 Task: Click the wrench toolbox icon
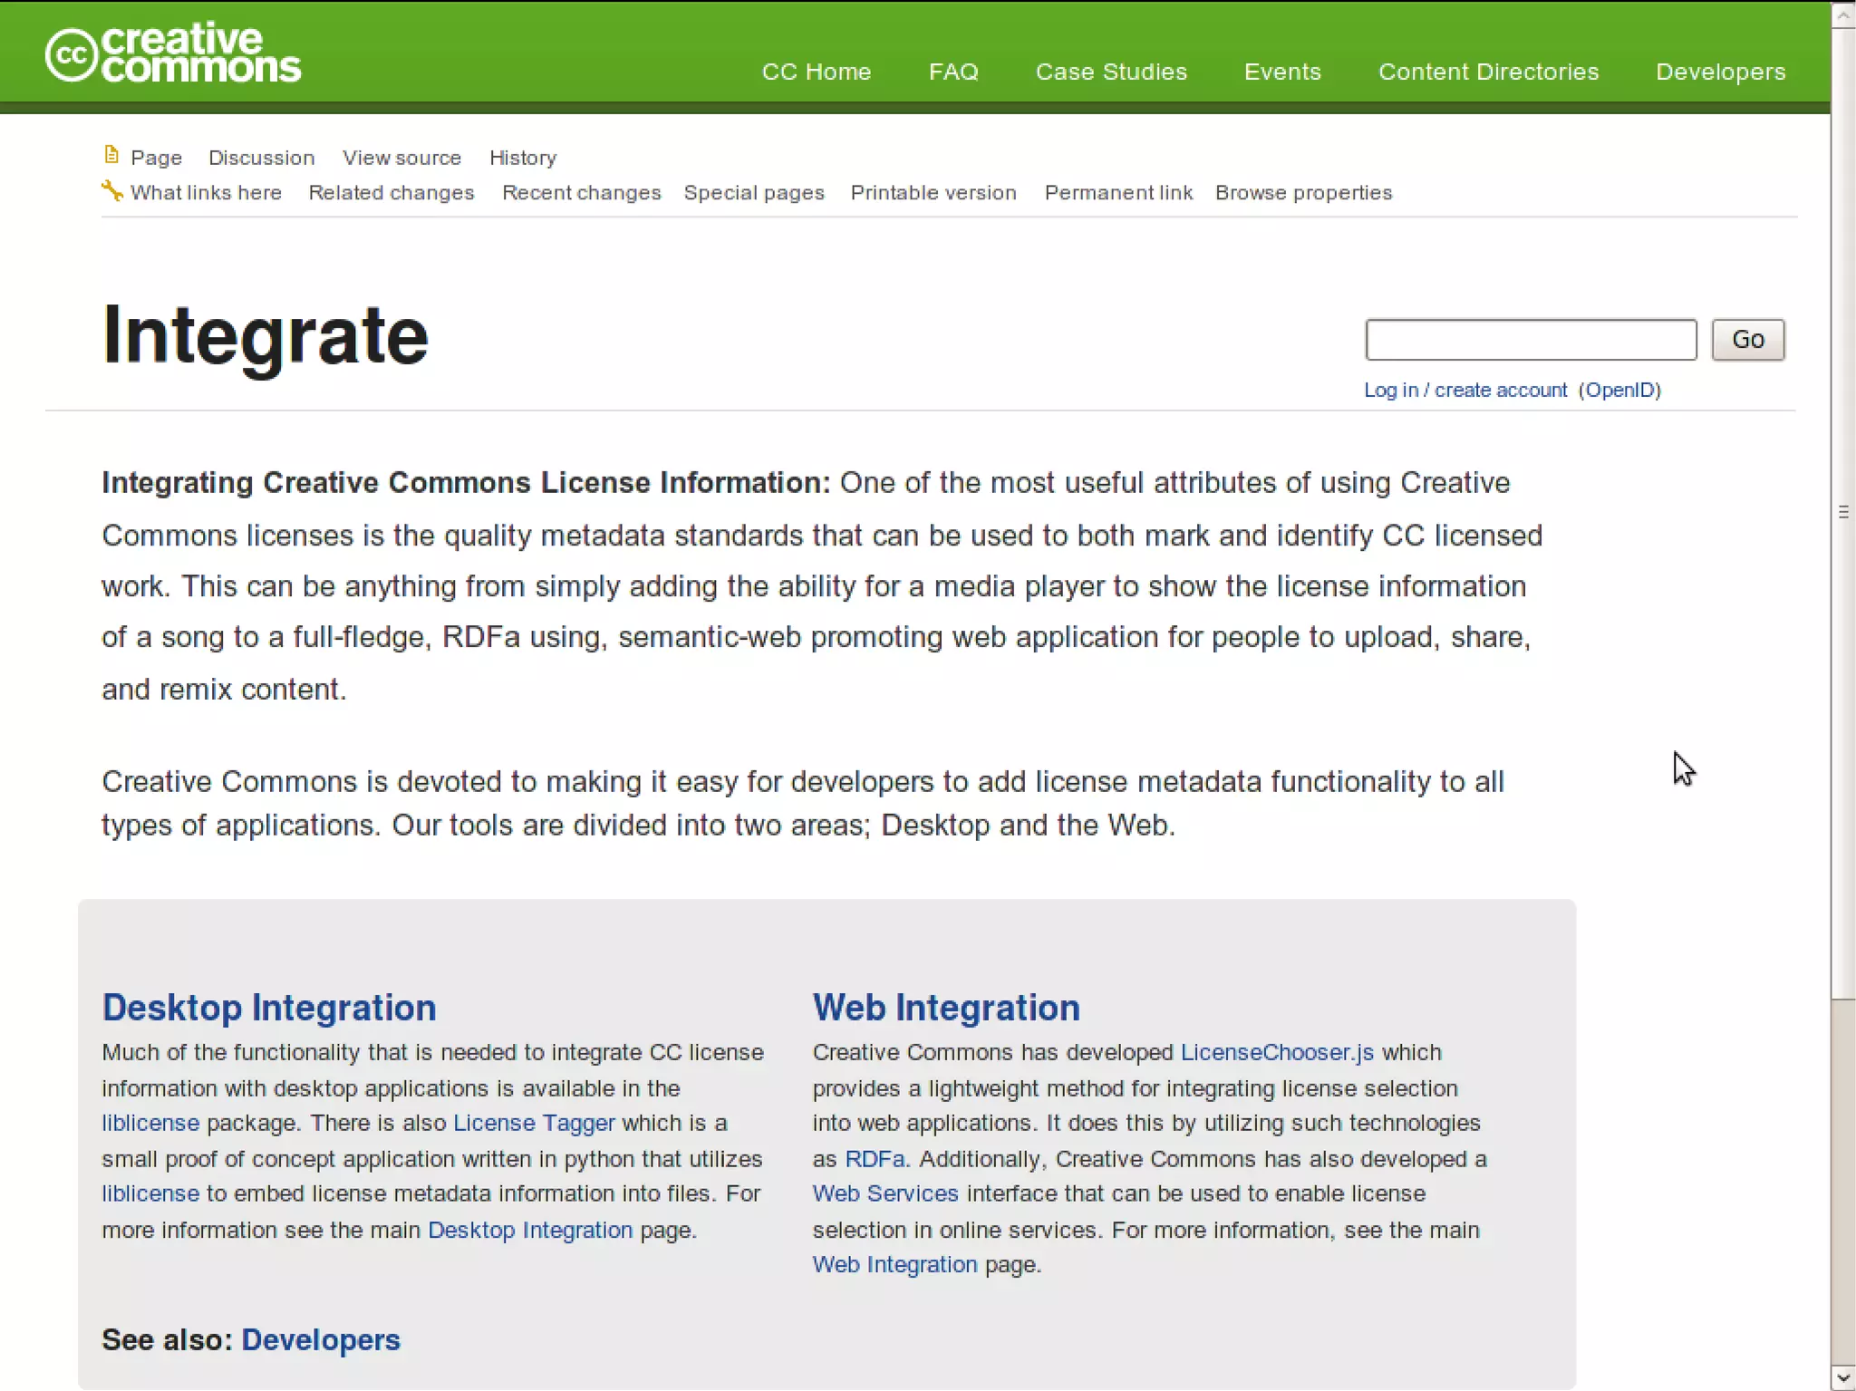[111, 190]
